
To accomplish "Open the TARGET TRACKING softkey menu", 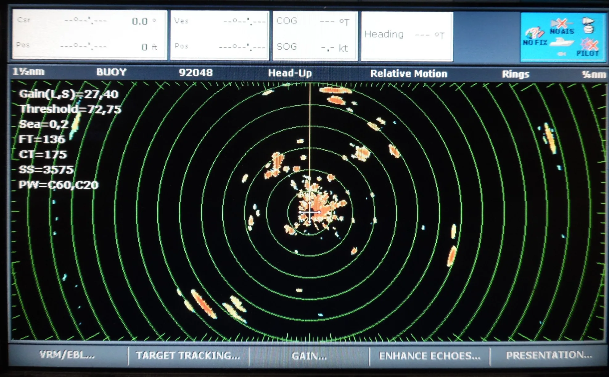I will [x=188, y=355].
